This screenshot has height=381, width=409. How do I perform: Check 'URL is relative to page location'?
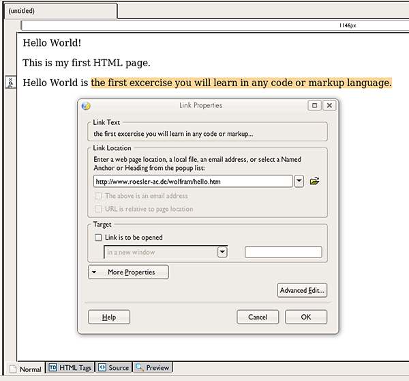coord(99,209)
